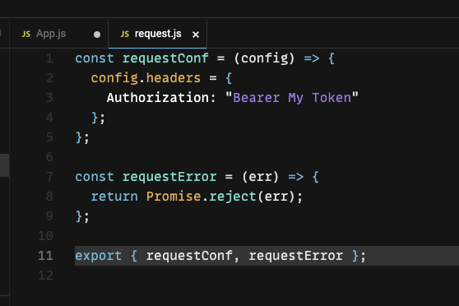
Task: Click line number 1 in the gutter
Action: pos(49,58)
